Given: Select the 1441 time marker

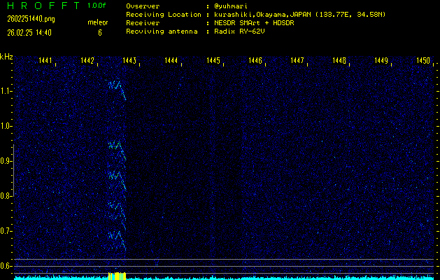Looking at the screenshot, I should click(x=45, y=62).
